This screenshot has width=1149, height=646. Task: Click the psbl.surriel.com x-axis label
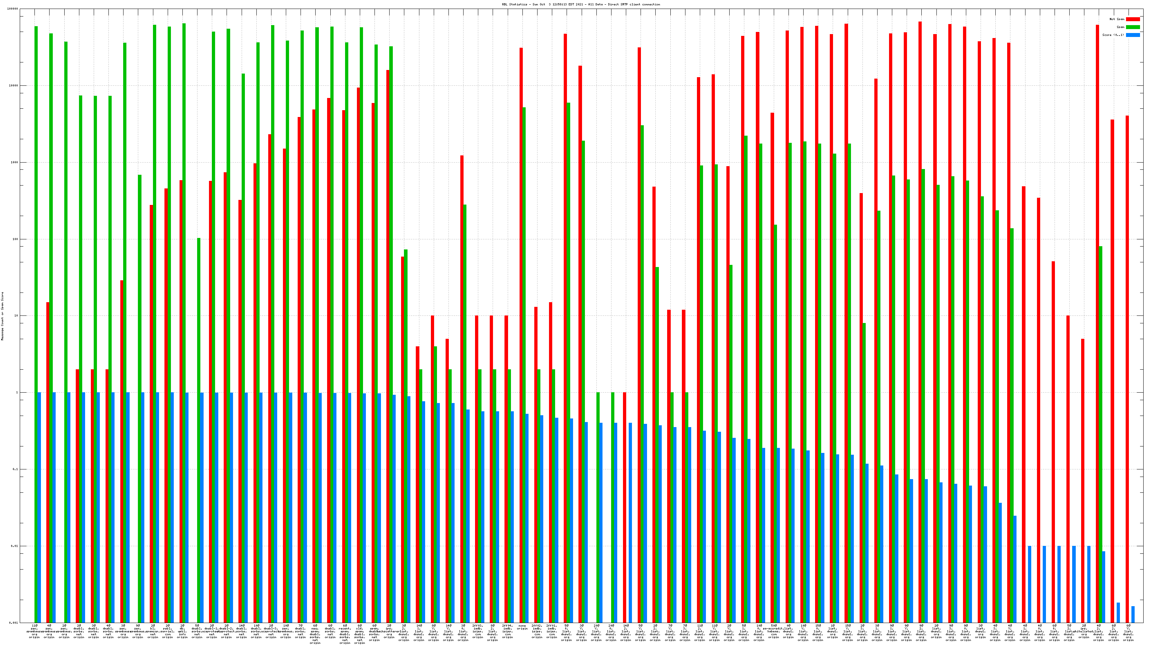tap(167, 631)
